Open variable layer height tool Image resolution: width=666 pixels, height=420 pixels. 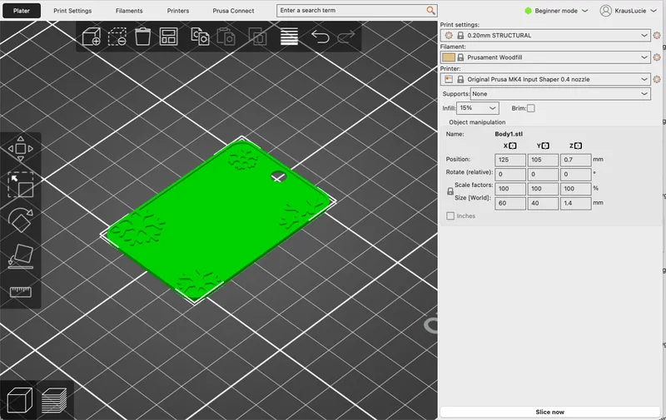coord(289,37)
